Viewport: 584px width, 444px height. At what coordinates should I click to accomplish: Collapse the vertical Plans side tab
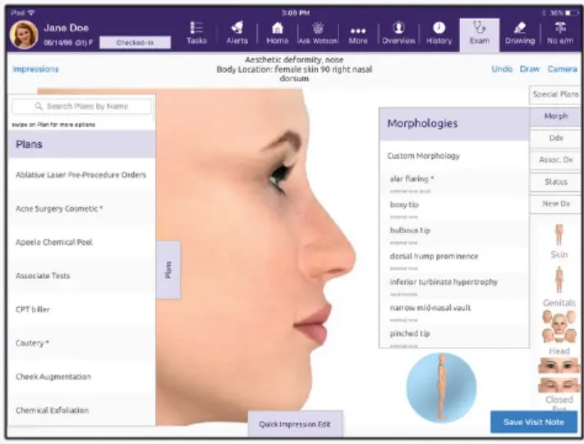coord(168,270)
